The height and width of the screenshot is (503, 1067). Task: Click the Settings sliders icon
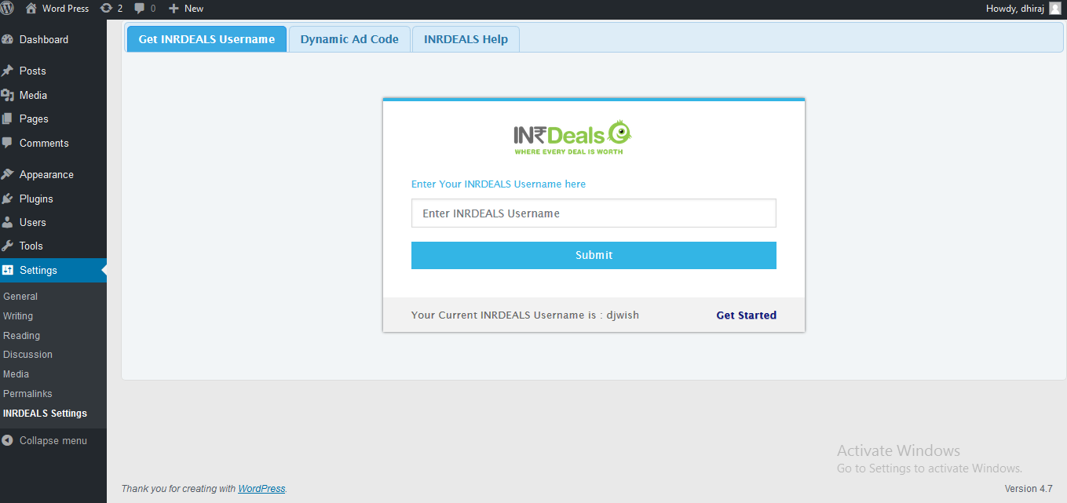tap(7, 270)
